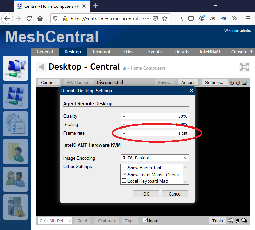Go to the browser home page
Image resolution: width=255 pixels, height=230 pixels.
tap(40, 18)
